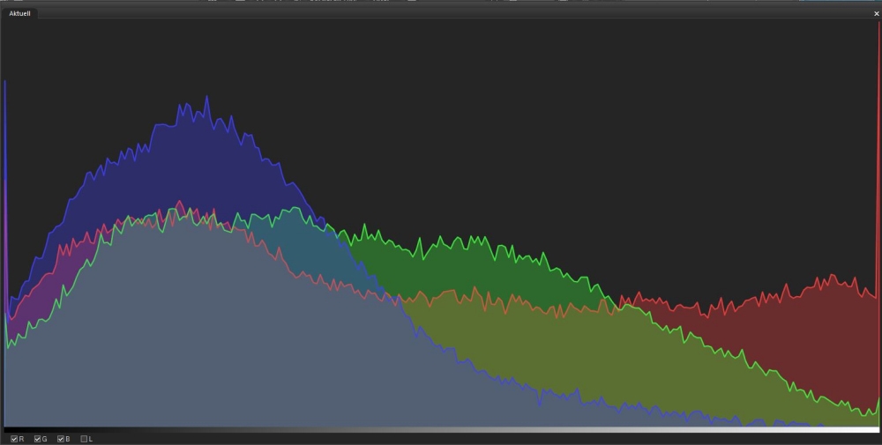882x445 pixels.
Task: Enable the L luminance checkbox
Action: pyautogui.click(x=84, y=439)
